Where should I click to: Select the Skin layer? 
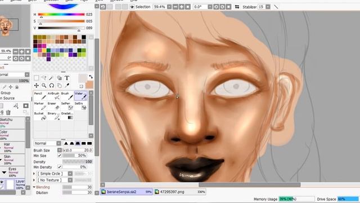click(x=12, y=160)
